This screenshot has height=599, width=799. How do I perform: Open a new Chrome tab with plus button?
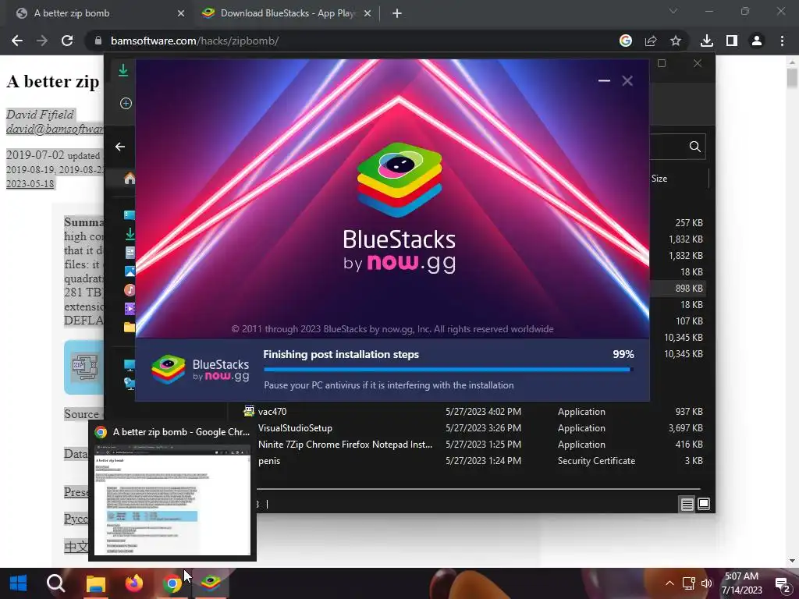point(397,13)
